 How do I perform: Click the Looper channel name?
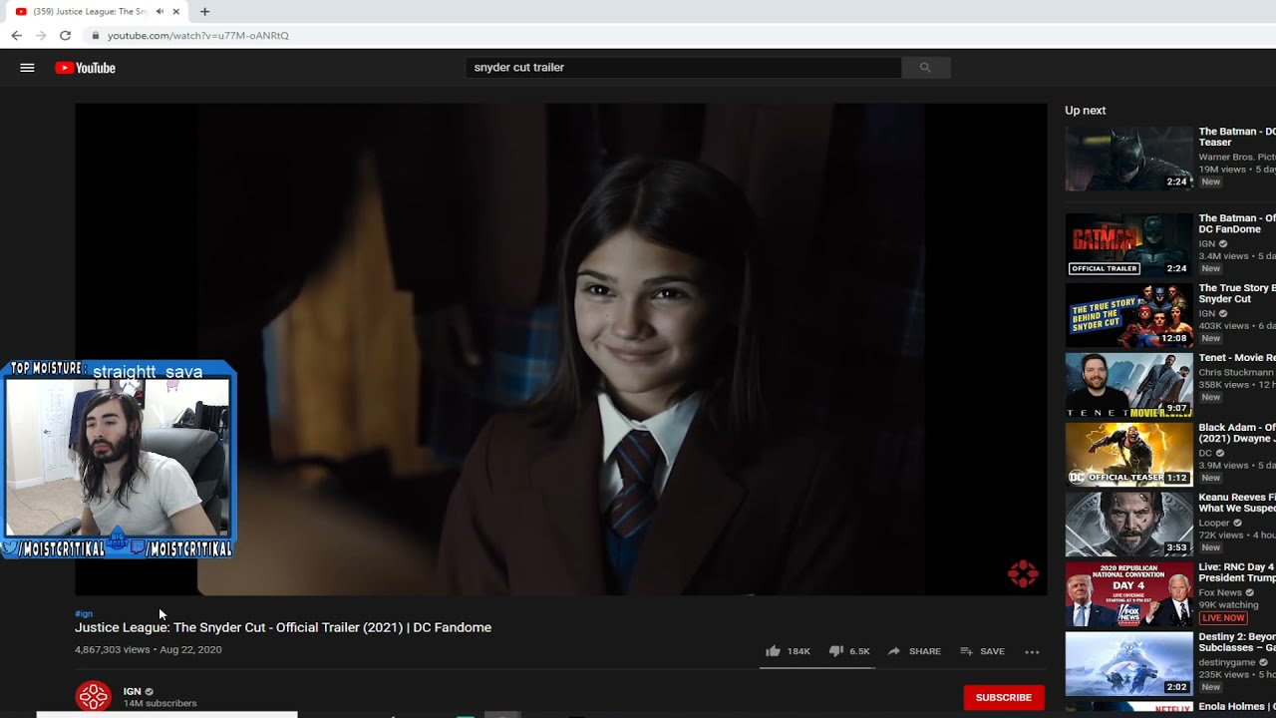click(x=1214, y=523)
